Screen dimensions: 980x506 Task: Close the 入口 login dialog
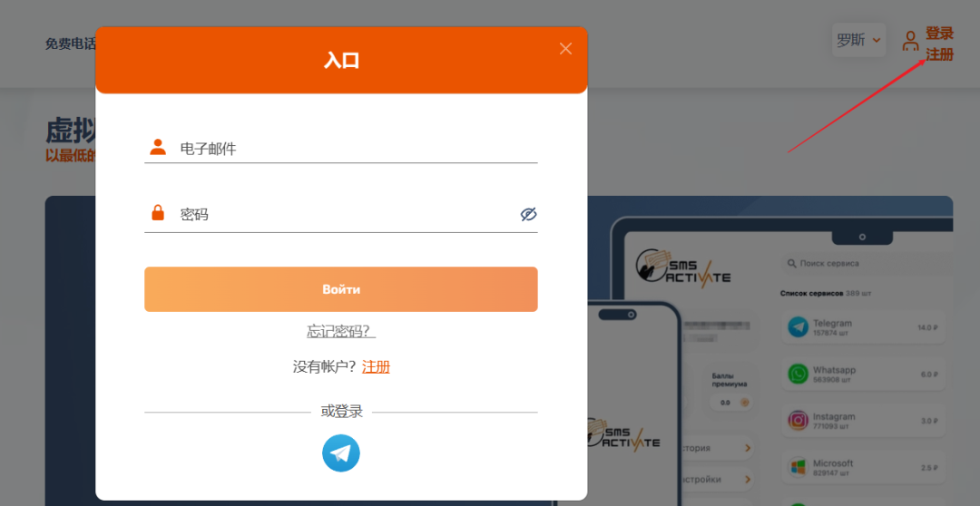[x=565, y=49]
